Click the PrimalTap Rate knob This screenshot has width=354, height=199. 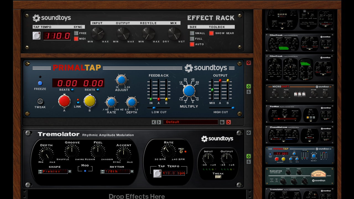[x=111, y=102]
